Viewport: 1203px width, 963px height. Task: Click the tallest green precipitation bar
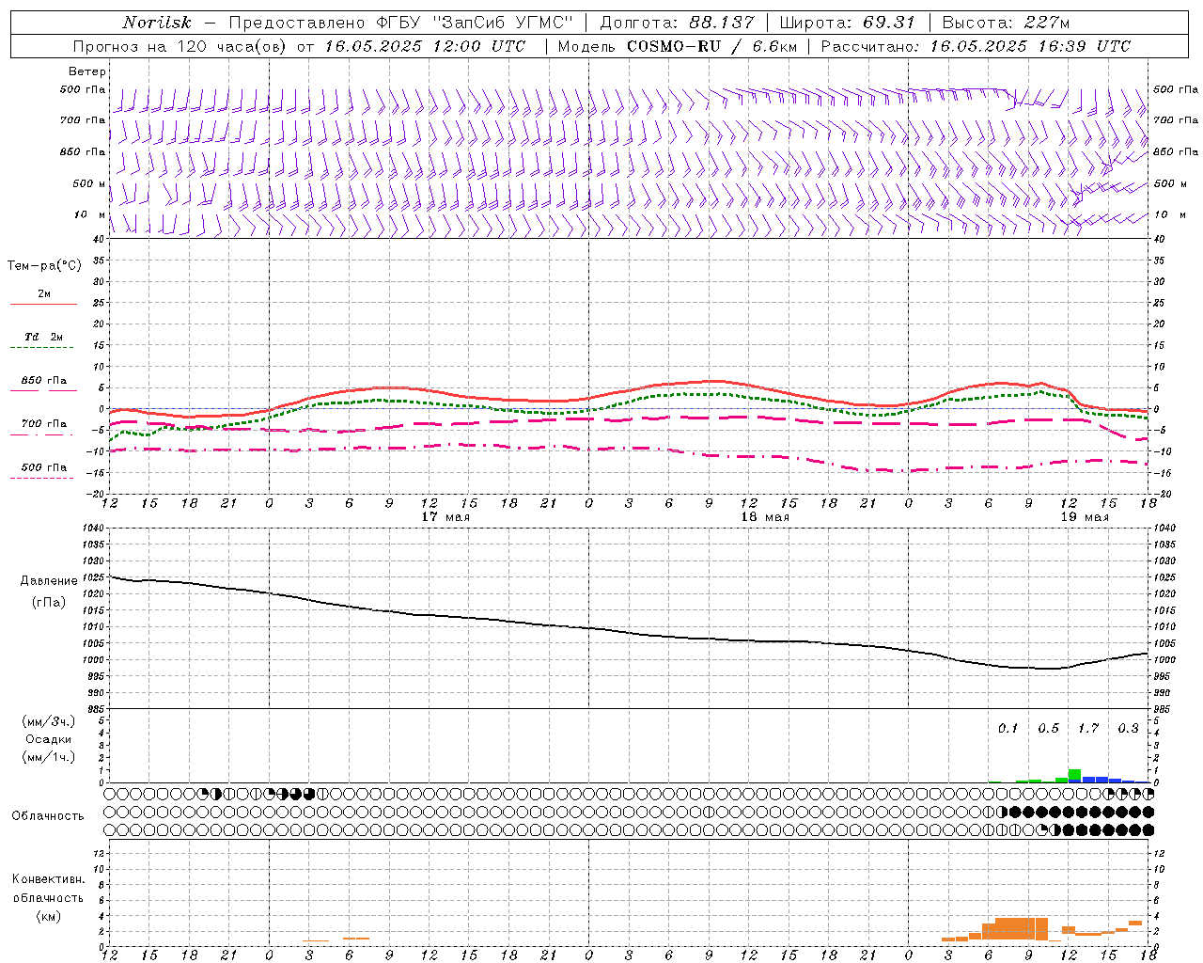pyautogui.click(x=1074, y=776)
